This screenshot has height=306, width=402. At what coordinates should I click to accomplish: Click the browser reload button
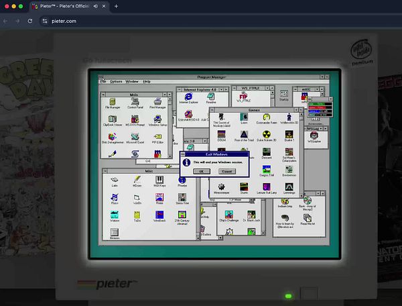click(30, 21)
